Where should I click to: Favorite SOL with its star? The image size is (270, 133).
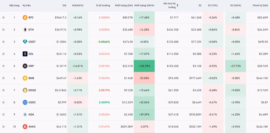3,54
